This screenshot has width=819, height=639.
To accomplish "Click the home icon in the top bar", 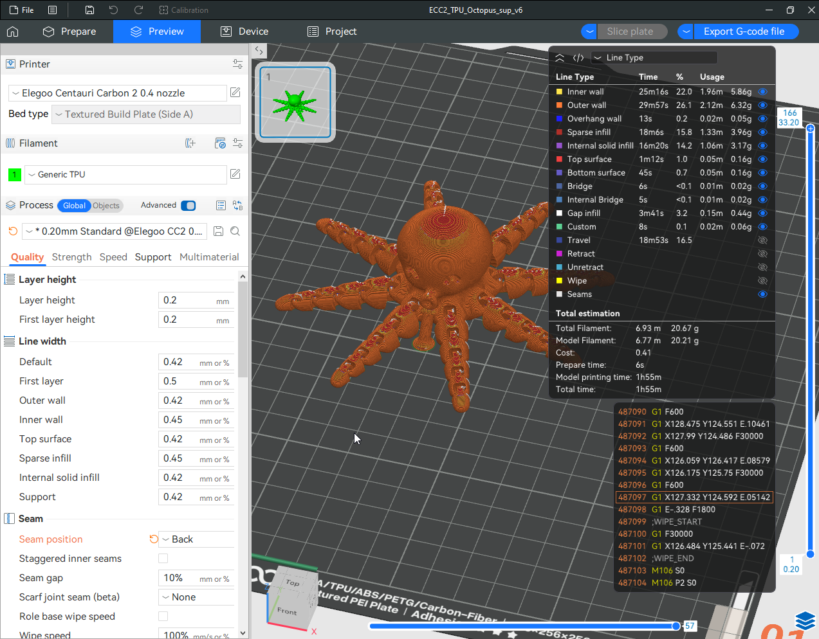I will tap(12, 32).
